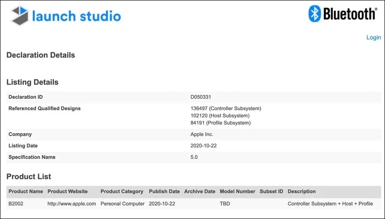This screenshot has height=219, width=385.
Task: Click the Login link
Action: pos(373,37)
